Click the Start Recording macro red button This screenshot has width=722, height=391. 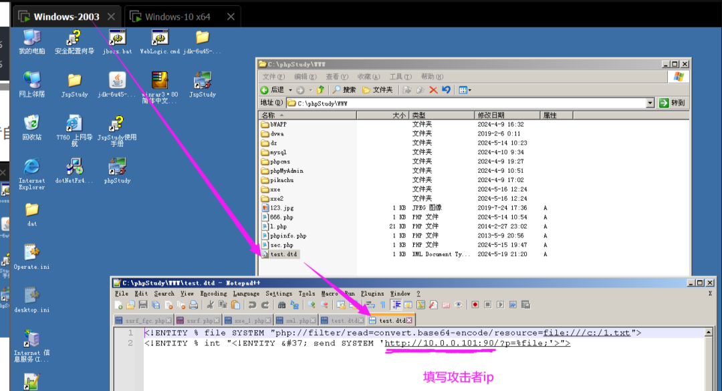475,305
